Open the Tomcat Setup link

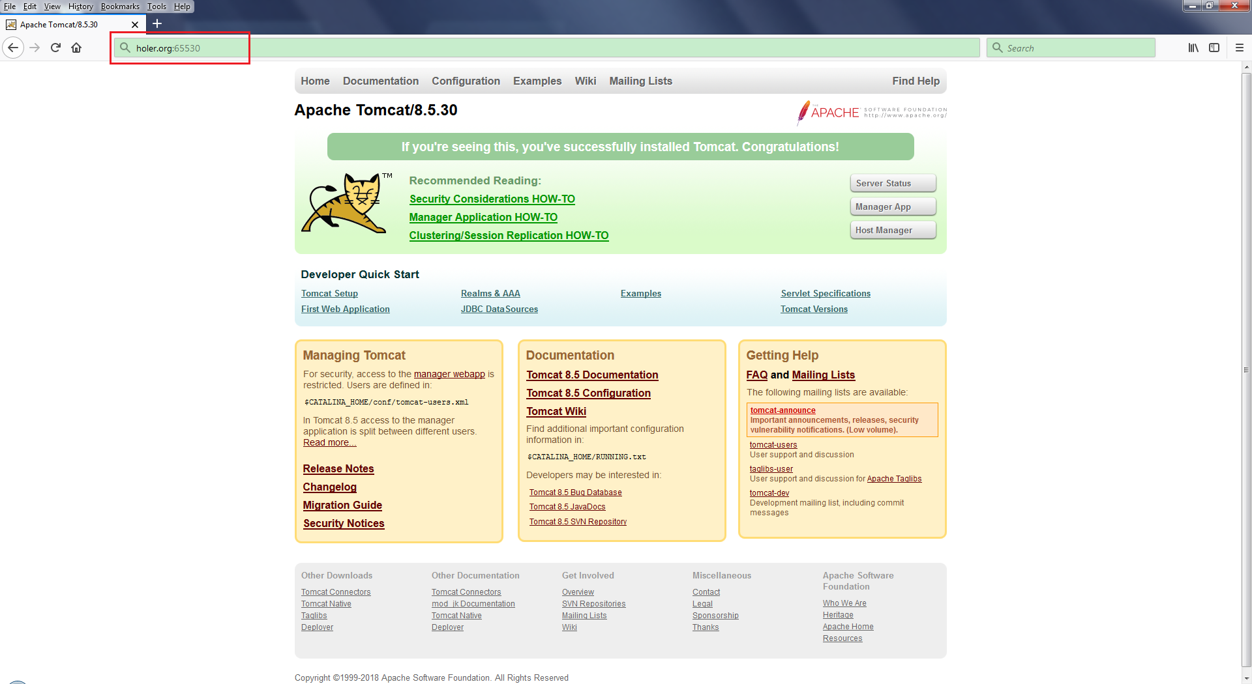coord(329,294)
